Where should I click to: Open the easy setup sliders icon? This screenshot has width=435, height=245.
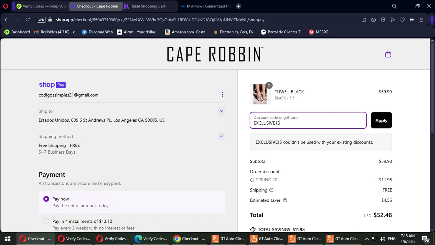click(x=412, y=20)
